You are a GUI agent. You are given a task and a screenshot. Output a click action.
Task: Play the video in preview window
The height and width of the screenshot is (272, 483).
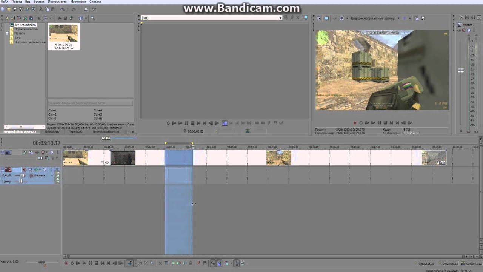pyautogui.click(x=373, y=123)
